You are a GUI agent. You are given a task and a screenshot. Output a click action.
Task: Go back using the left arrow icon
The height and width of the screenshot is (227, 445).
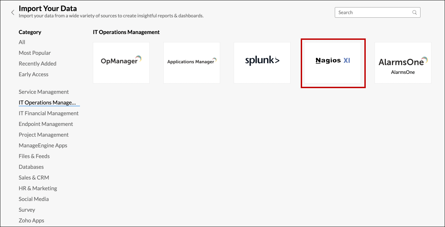[x=13, y=13]
